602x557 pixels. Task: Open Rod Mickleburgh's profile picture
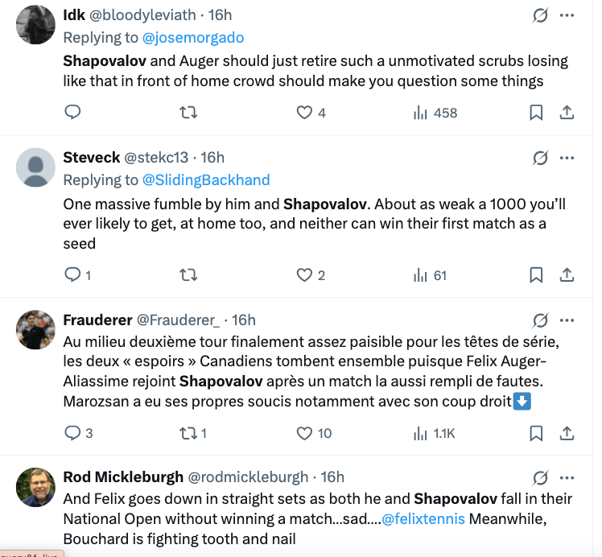35,488
